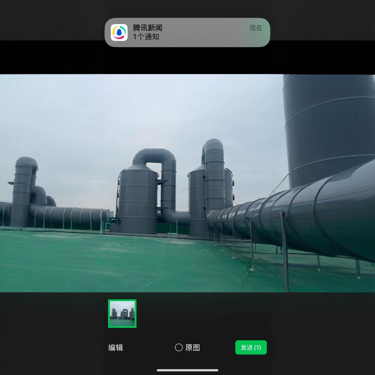The image size is (375, 375).
Task: Tap the U-shaped pipe in the photo
Action: 155,156
